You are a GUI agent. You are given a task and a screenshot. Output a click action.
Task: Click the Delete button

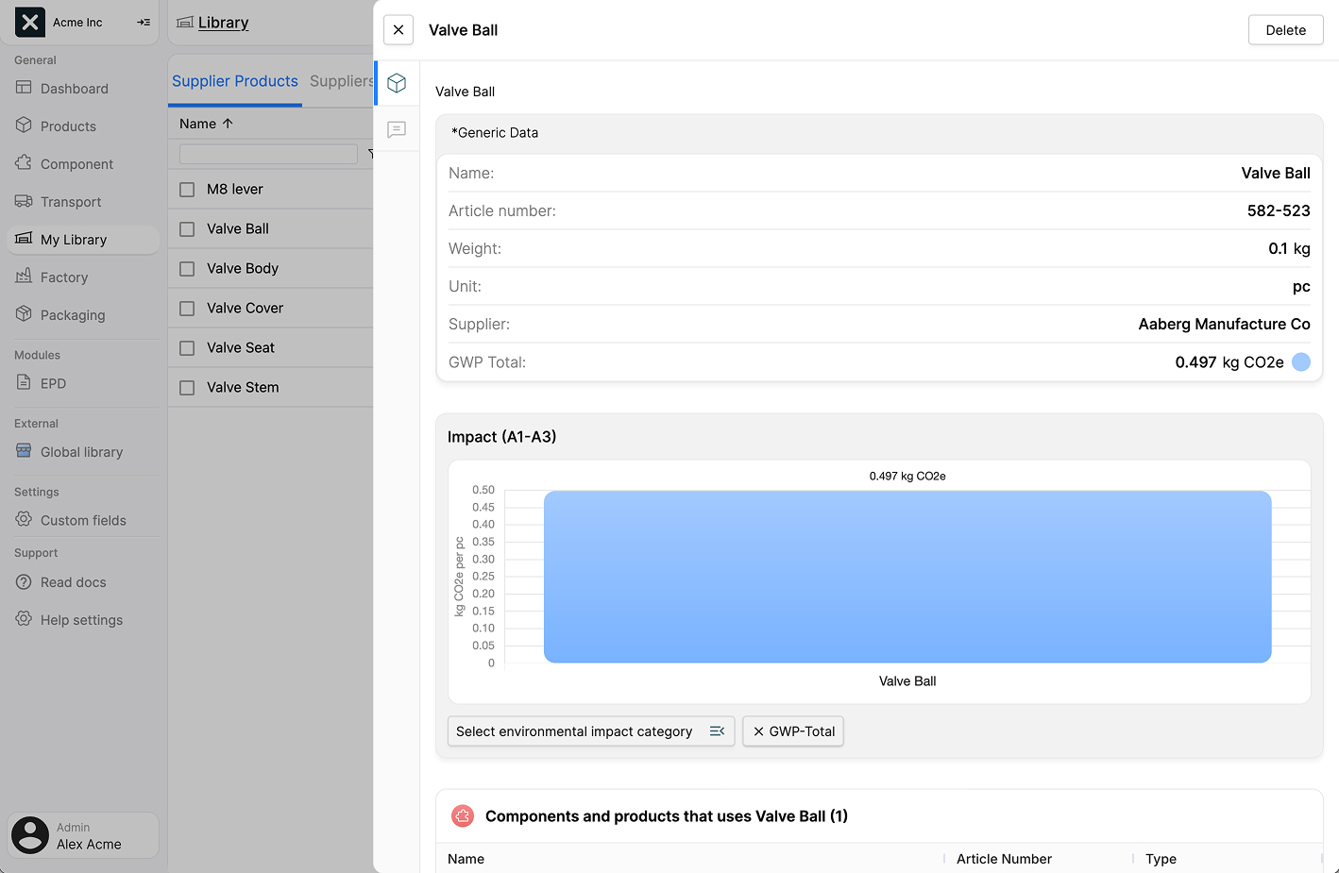pos(1285,29)
